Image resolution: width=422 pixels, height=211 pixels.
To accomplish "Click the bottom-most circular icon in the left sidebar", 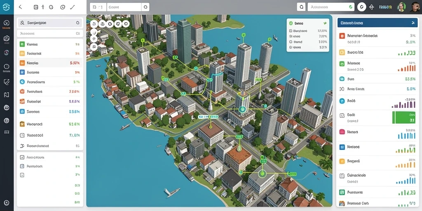I will pyautogui.click(x=7, y=203).
